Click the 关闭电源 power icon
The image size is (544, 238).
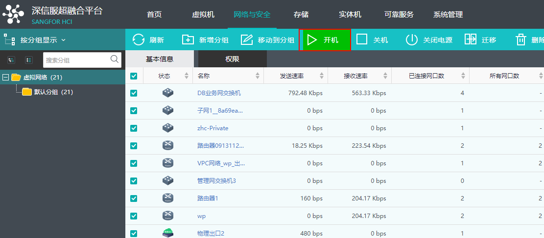tap(412, 40)
